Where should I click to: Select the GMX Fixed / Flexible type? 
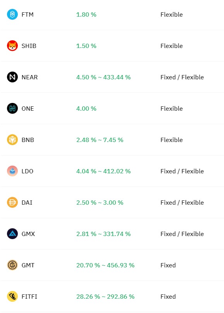182,234
